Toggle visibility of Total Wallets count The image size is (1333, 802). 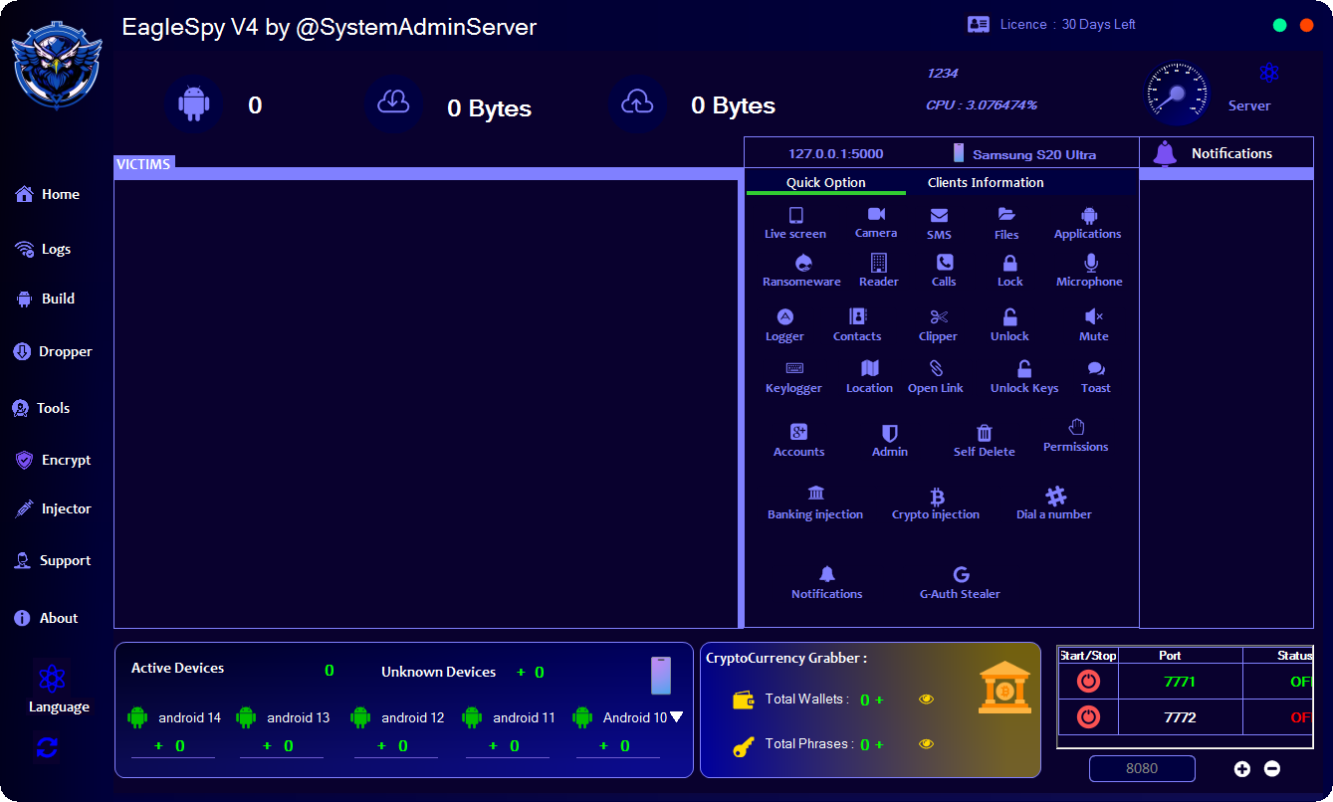tap(927, 699)
